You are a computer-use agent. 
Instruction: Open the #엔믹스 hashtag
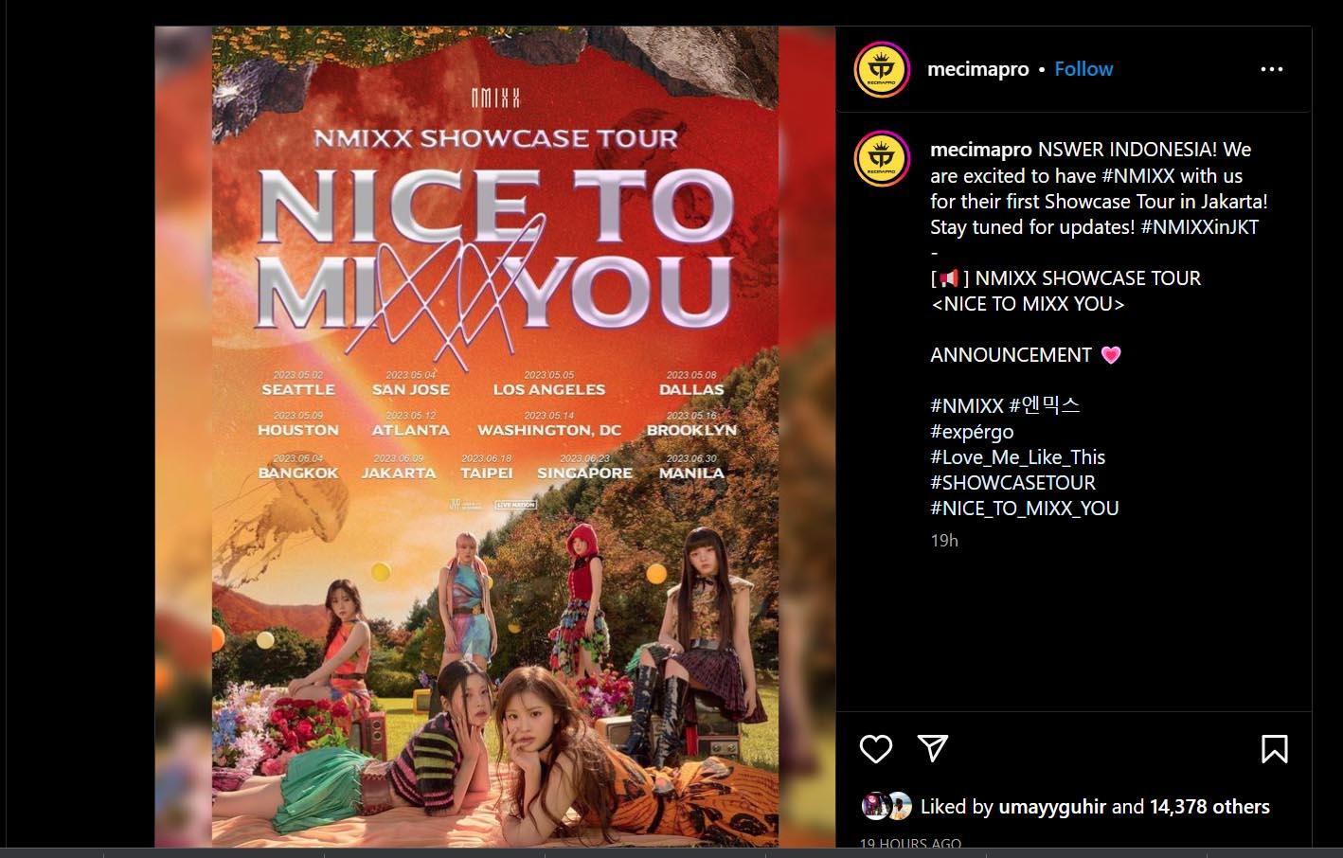[x=1045, y=405]
